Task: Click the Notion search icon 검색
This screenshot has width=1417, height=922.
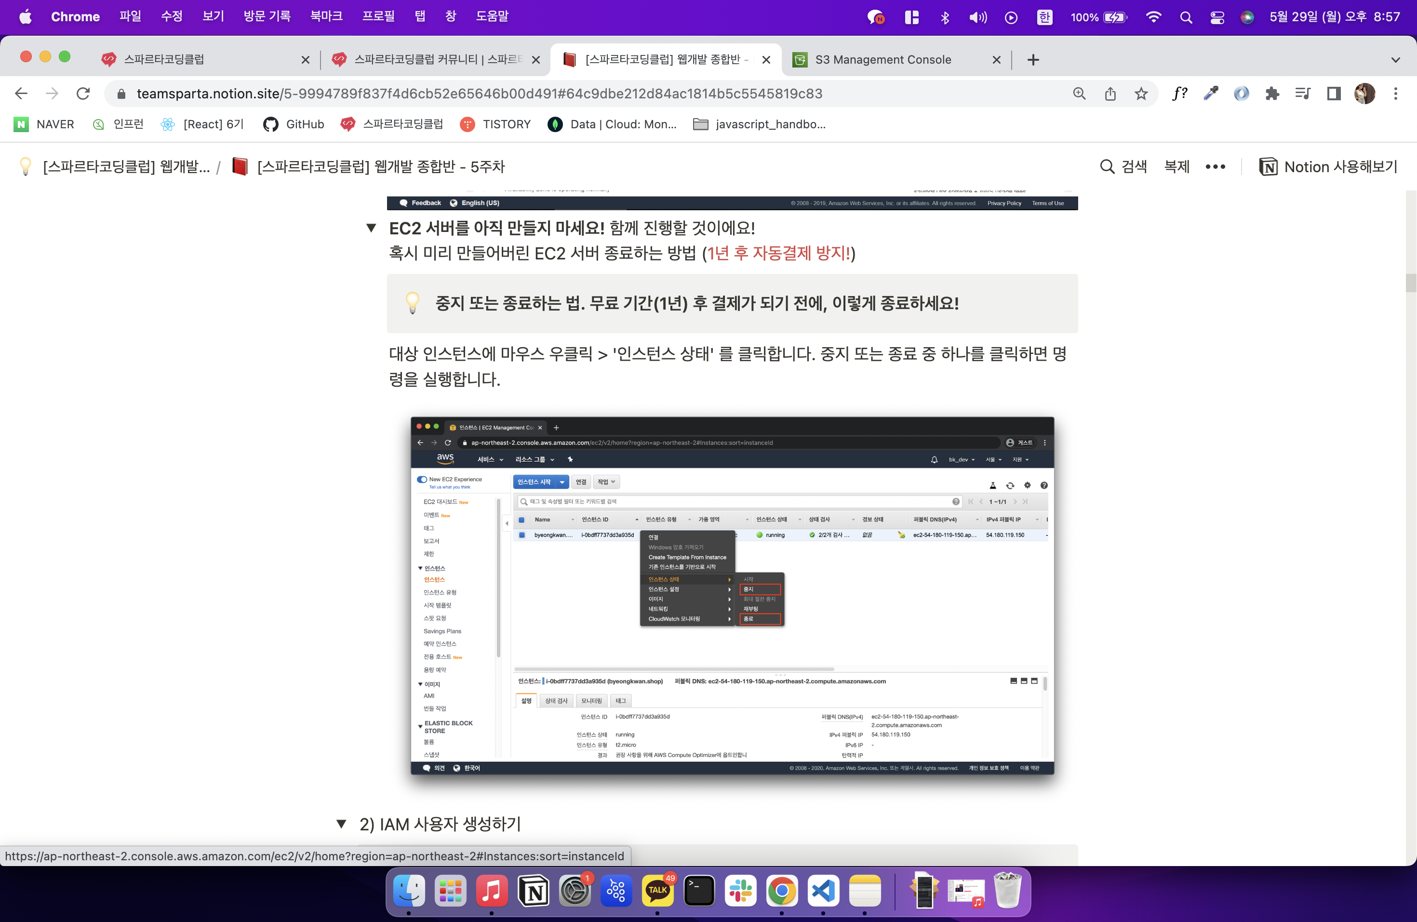Action: [x=1123, y=167]
